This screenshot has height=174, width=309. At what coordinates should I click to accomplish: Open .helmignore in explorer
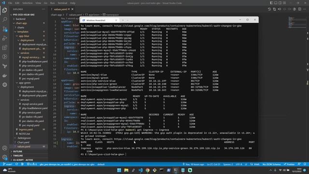24,138
